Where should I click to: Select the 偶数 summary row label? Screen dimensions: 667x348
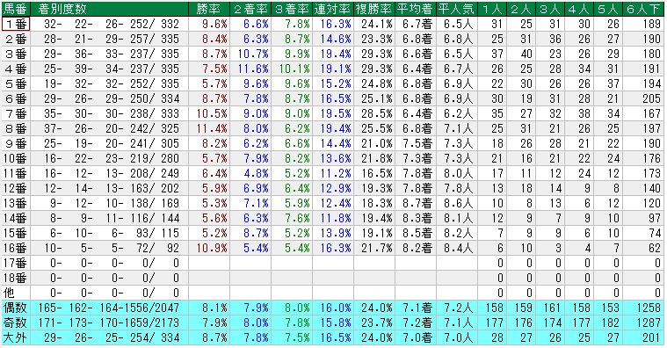click(x=16, y=308)
